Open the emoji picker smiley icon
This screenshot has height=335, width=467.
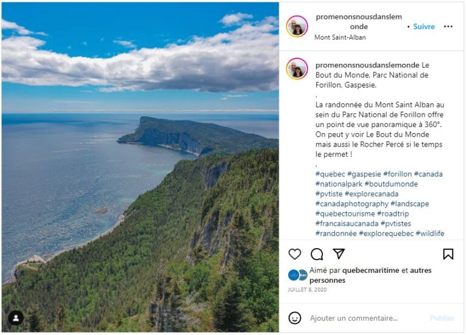294,318
